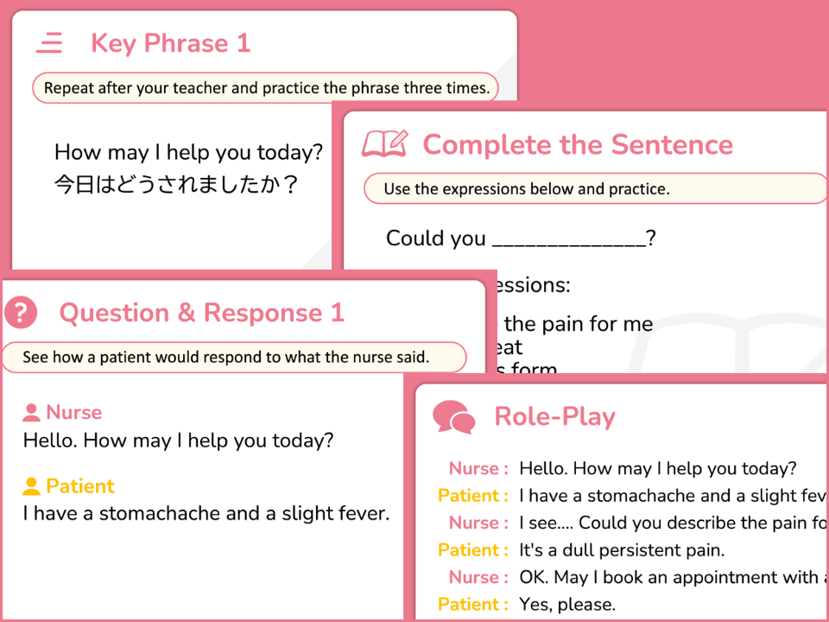Screen dimensions: 829x622
Task: Click the open book and pencil icon
Action: point(384,144)
